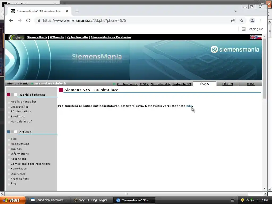Screen dimensions: 272x204
Task: Click page scrollbar down arrow
Action: tap(264, 188)
